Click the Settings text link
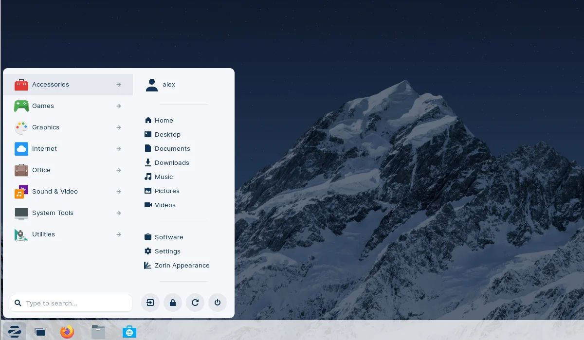This screenshot has height=340, width=584. click(x=167, y=251)
